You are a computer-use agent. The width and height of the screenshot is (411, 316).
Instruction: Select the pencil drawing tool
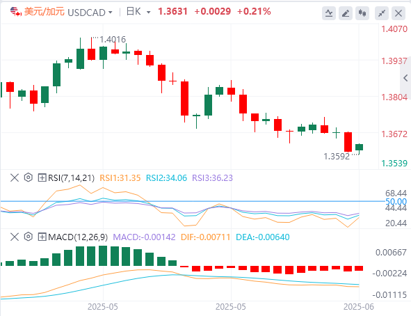coord(346,13)
